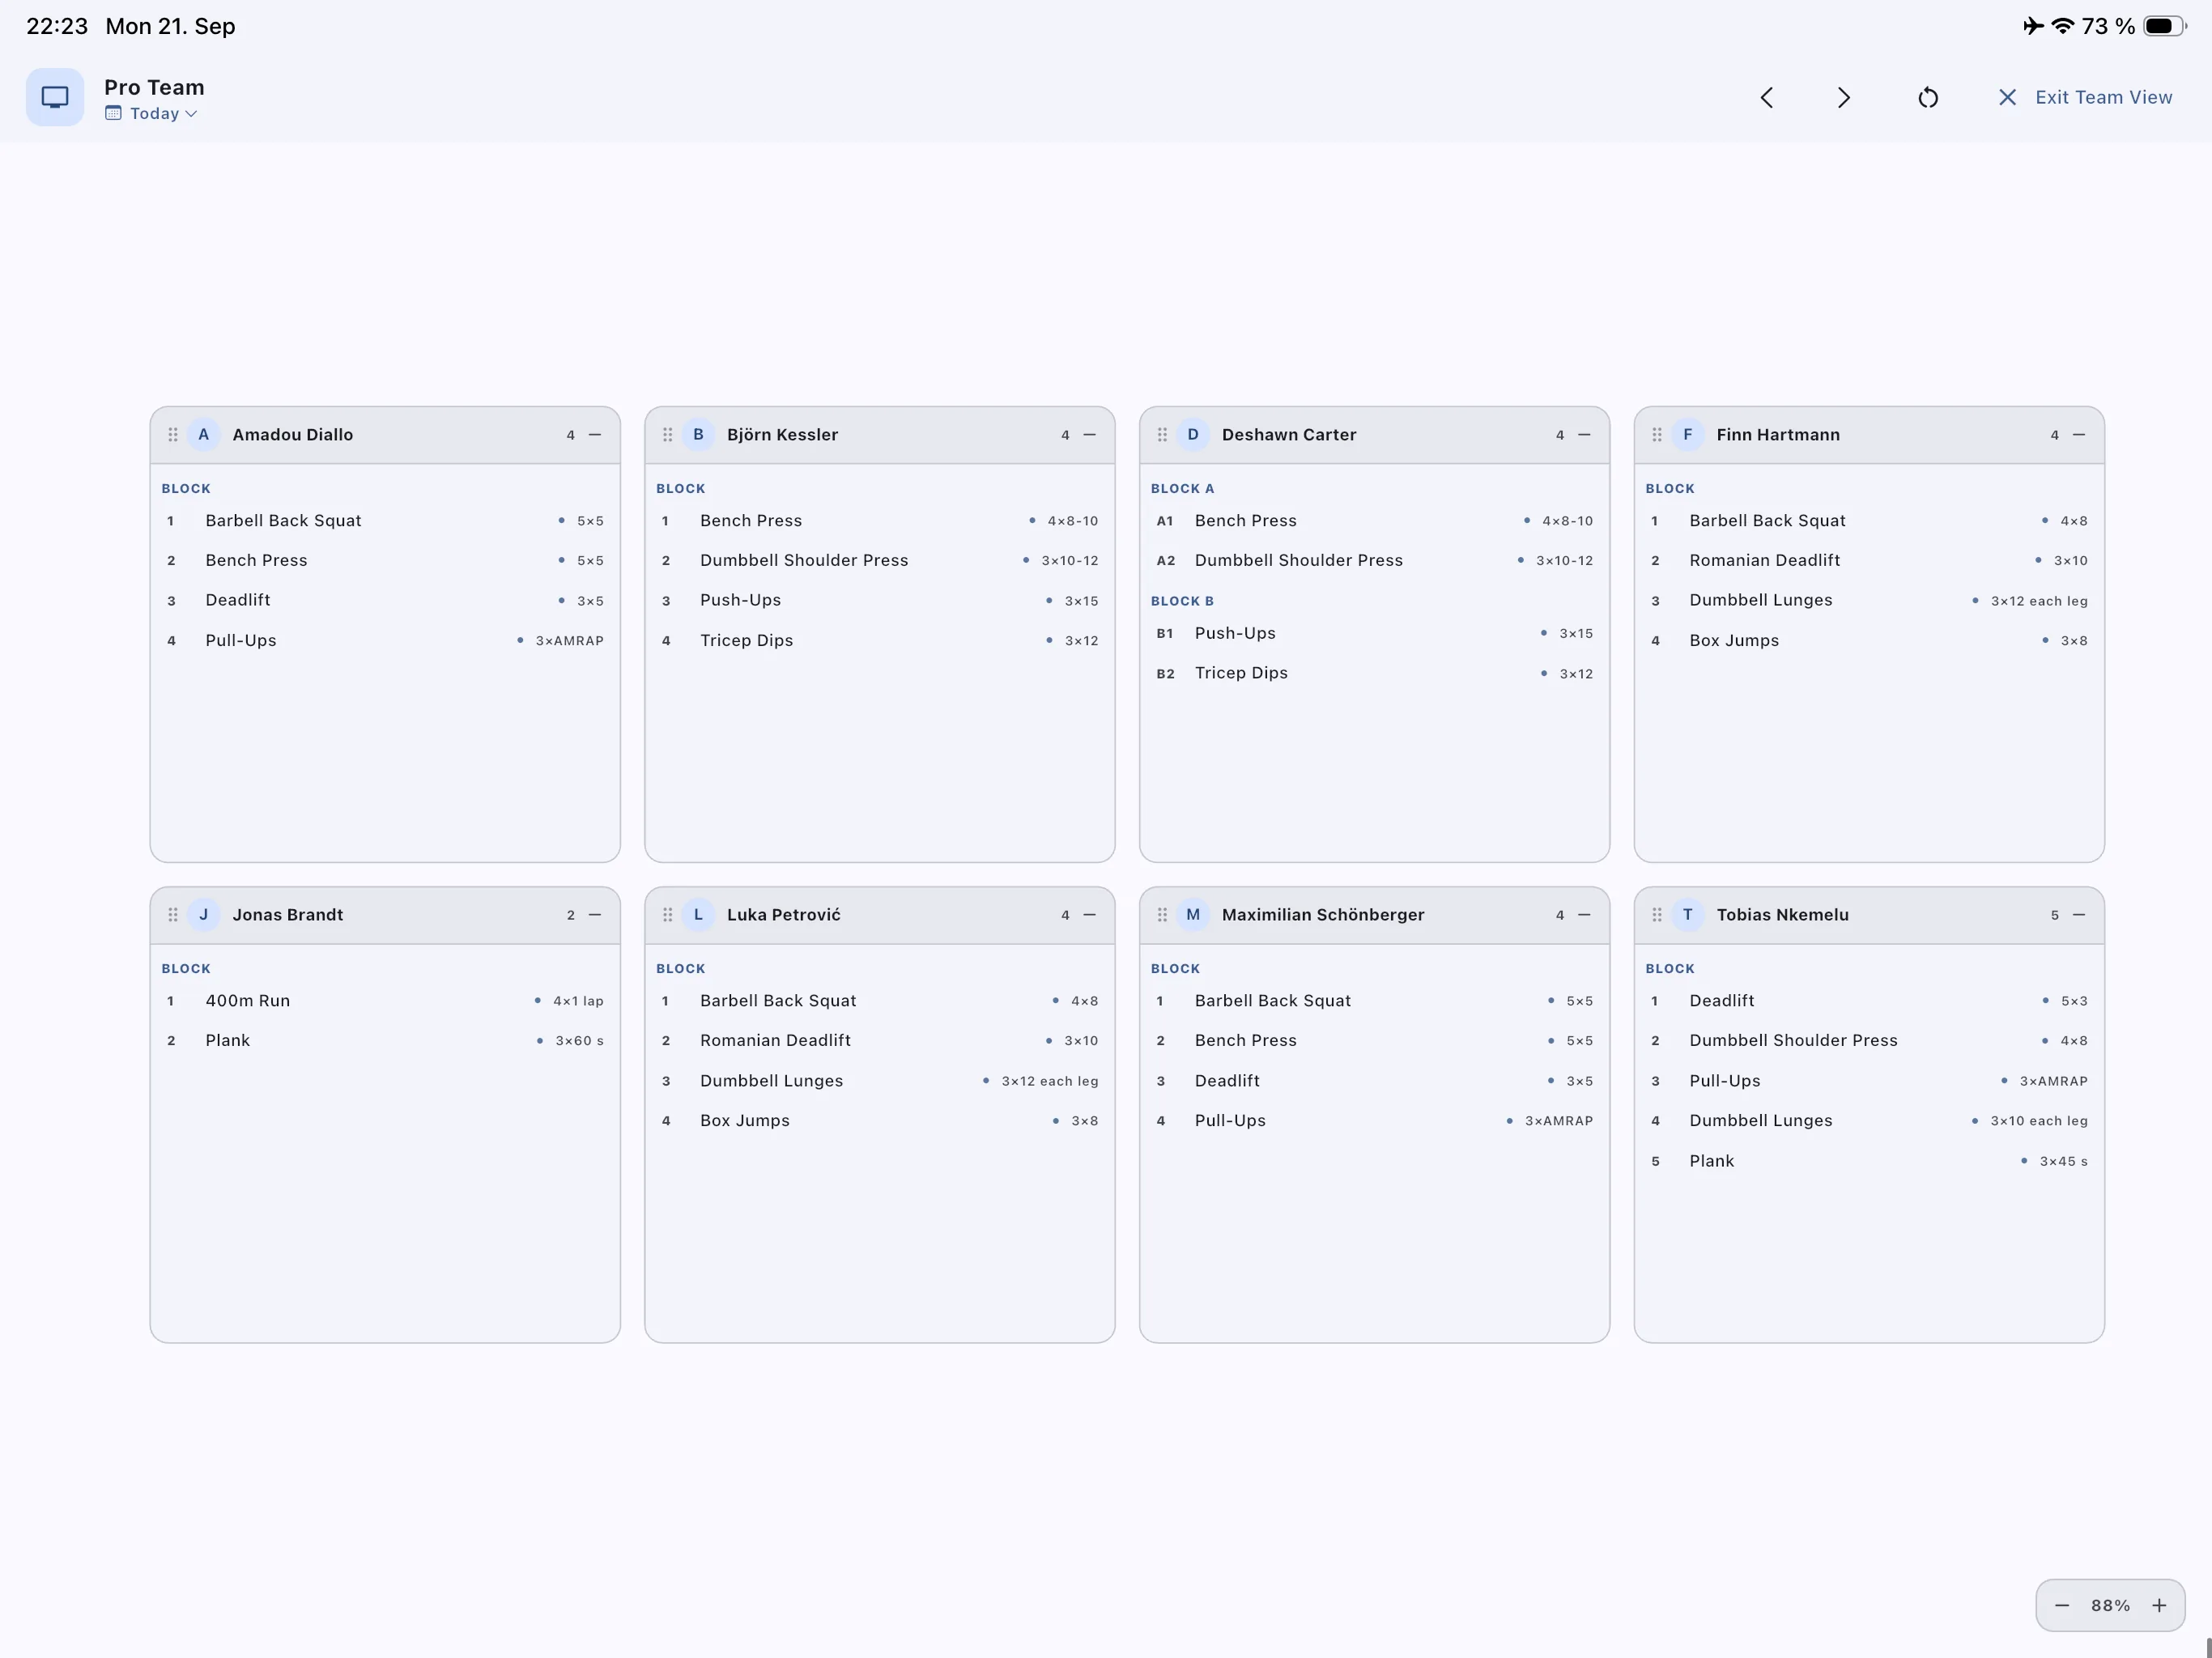Tap the airplane mode status icon
The width and height of the screenshot is (2212, 1658).
[2033, 26]
